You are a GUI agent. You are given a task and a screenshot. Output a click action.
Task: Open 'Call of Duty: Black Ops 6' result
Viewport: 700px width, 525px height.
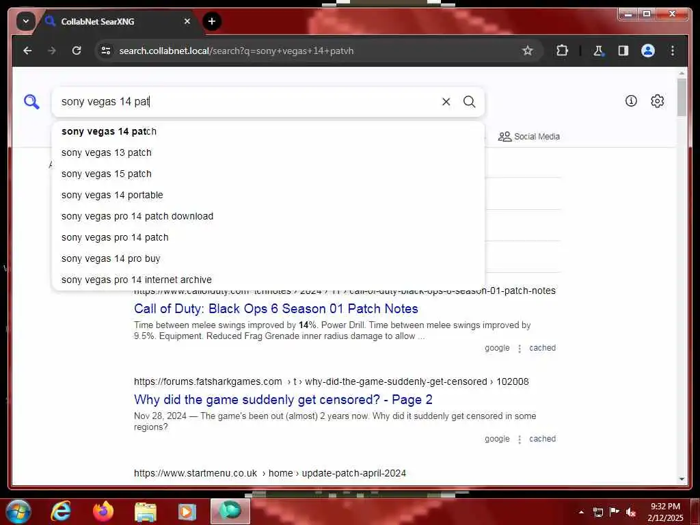(276, 308)
